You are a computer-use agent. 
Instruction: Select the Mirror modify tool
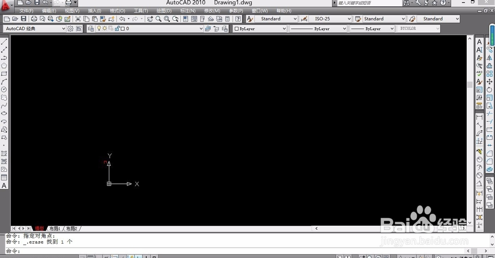tap(490, 58)
